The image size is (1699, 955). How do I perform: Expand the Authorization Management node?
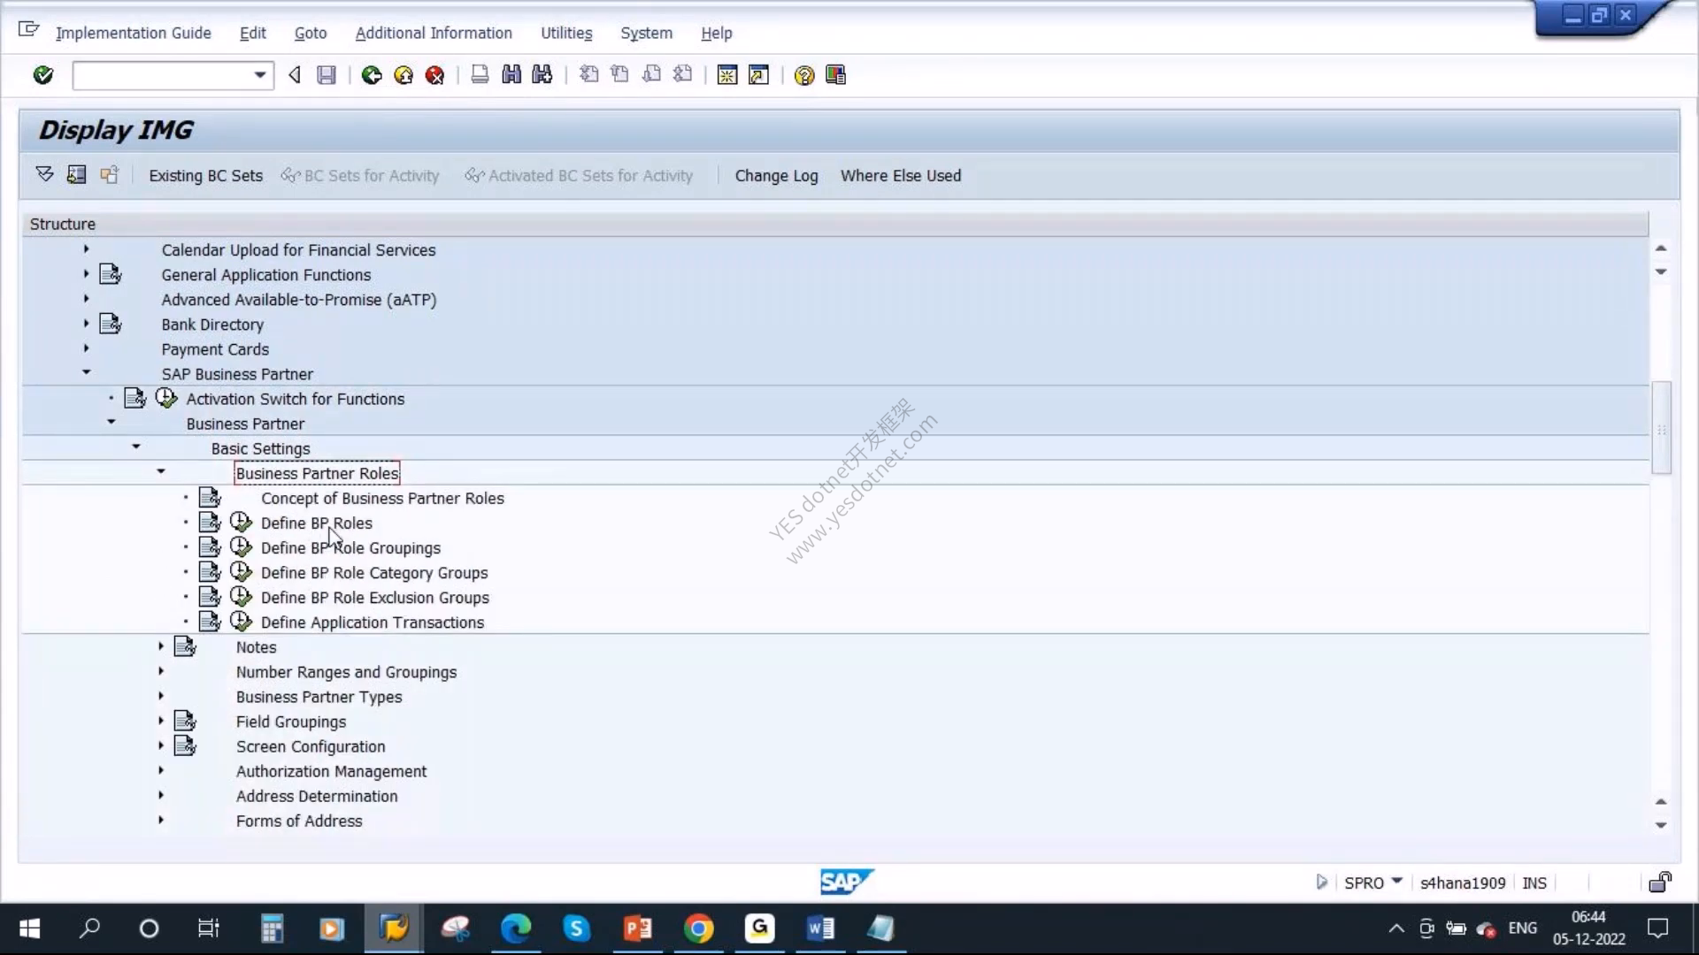(161, 770)
